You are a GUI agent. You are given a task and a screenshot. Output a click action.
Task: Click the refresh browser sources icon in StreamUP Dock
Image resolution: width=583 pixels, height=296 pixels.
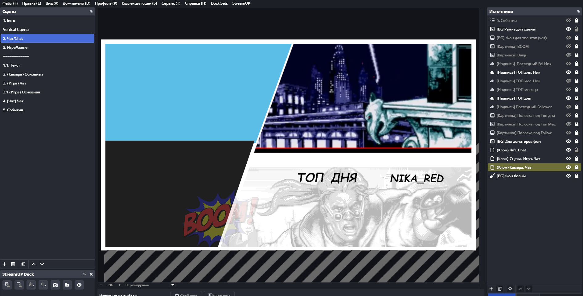tap(31, 285)
